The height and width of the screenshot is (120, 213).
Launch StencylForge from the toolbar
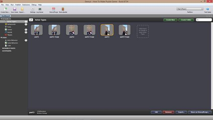click(54, 9)
